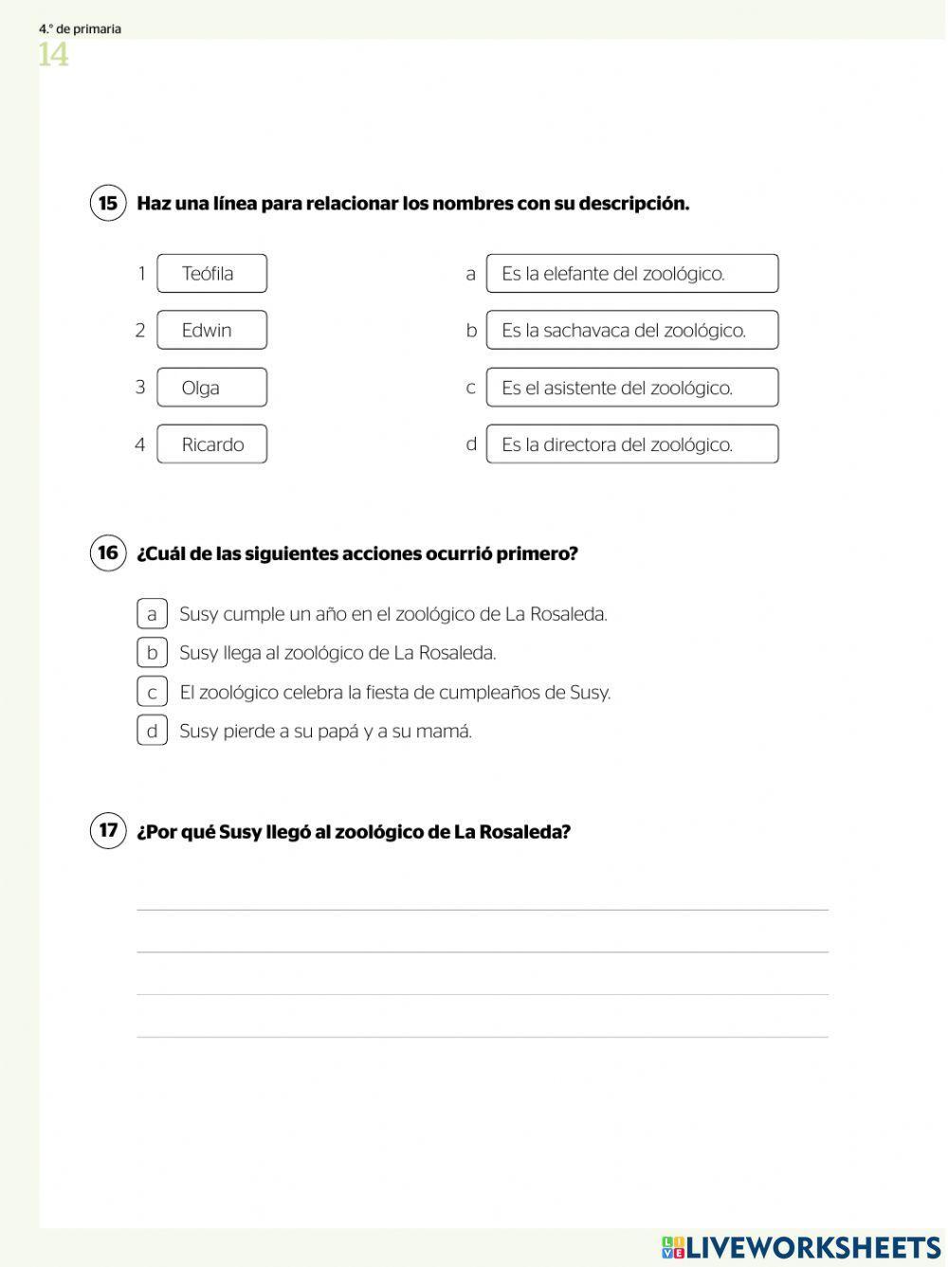This screenshot has height=1267, width=948.
Task: Check option b for question 16
Action: [152, 653]
